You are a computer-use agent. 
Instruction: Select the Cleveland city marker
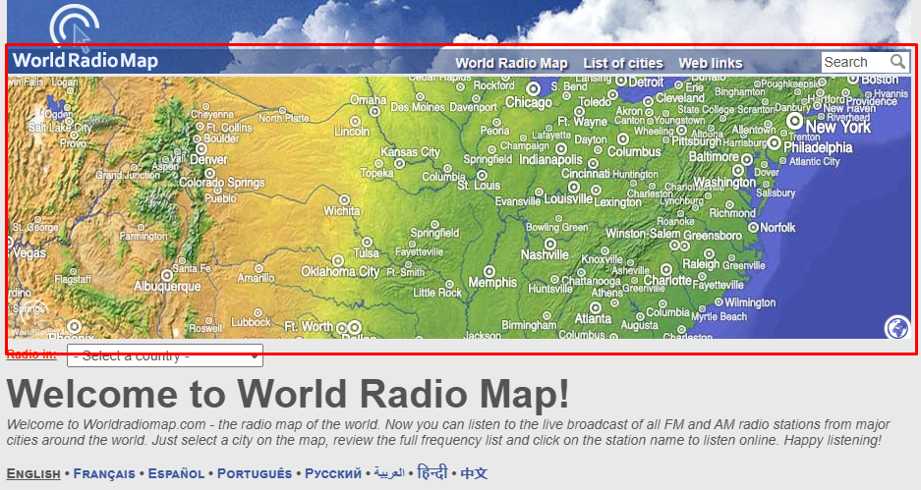tap(648, 101)
